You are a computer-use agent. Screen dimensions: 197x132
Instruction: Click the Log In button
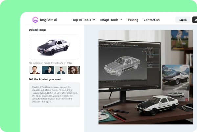coord(183,20)
